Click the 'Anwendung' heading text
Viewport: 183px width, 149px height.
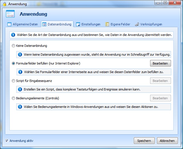tap(33, 14)
